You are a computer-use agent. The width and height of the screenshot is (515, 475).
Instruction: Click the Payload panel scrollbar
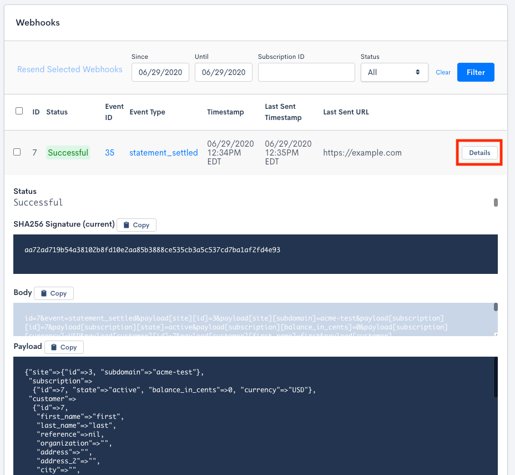pos(496,378)
